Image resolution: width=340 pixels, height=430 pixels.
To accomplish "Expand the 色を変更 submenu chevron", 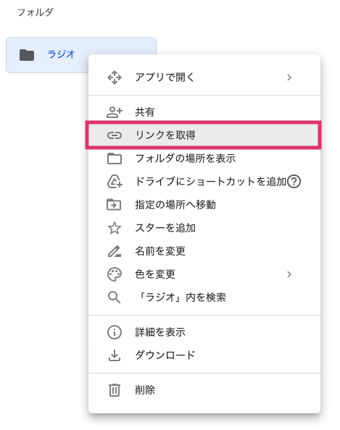I will (x=289, y=274).
